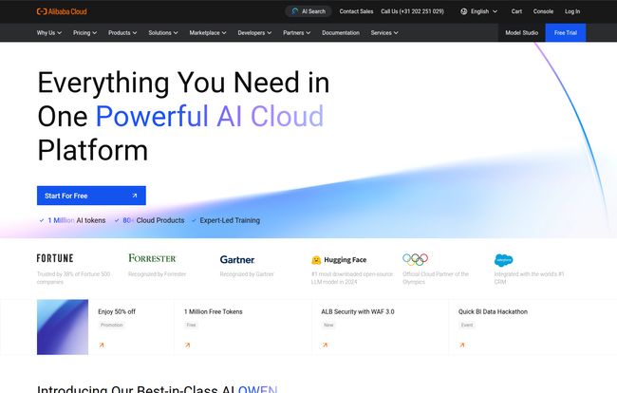Viewport: 617px width, 393px height.
Task: Go to the Console
Action: (543, 11)
